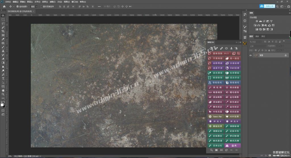Select the Move tool in the left toolbar
The image size is (291, 158).
click(x=3, y=16)
